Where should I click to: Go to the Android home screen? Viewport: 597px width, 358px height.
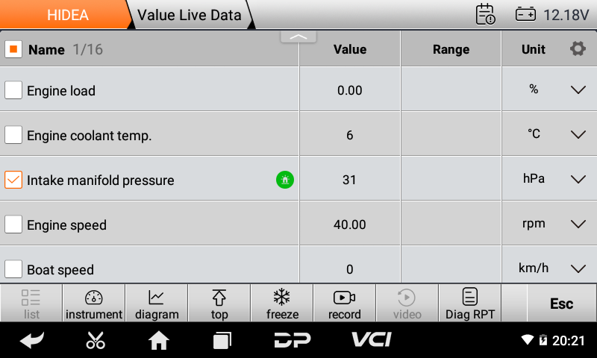coord(158,340)
